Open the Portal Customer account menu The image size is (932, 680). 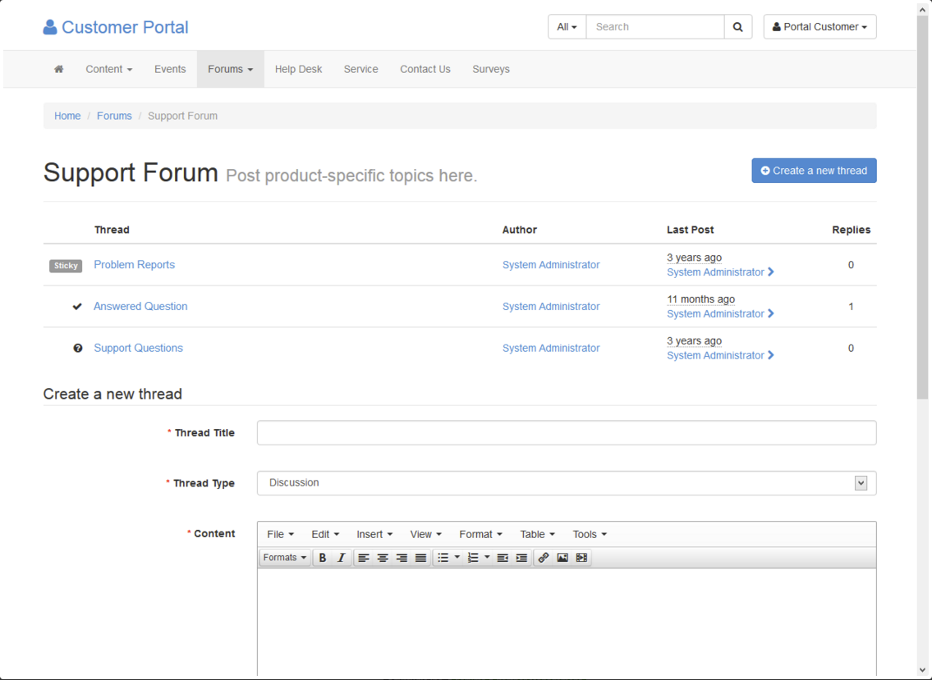point(820,26)
